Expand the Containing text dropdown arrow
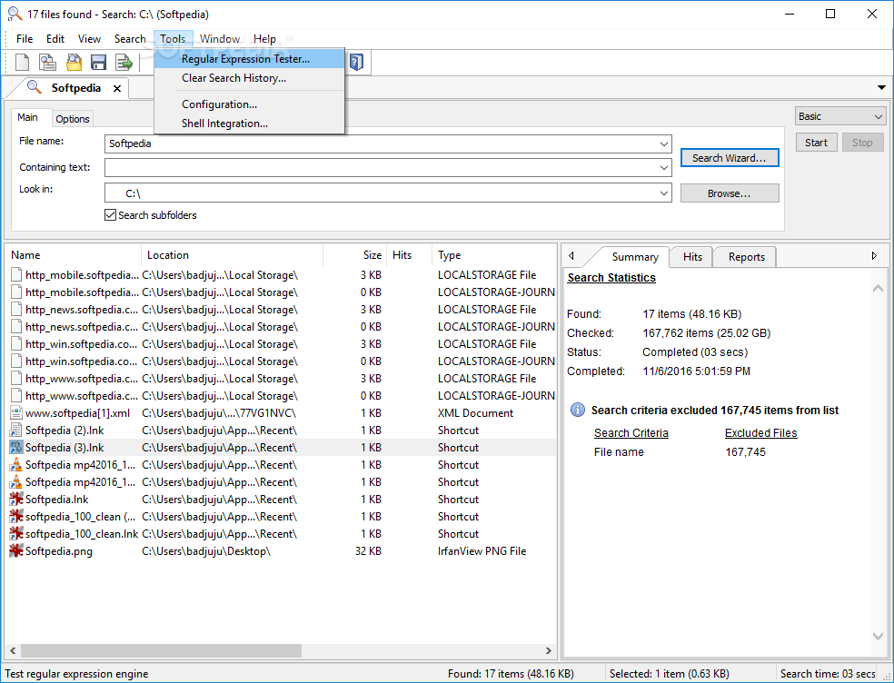 click(663, 168)
